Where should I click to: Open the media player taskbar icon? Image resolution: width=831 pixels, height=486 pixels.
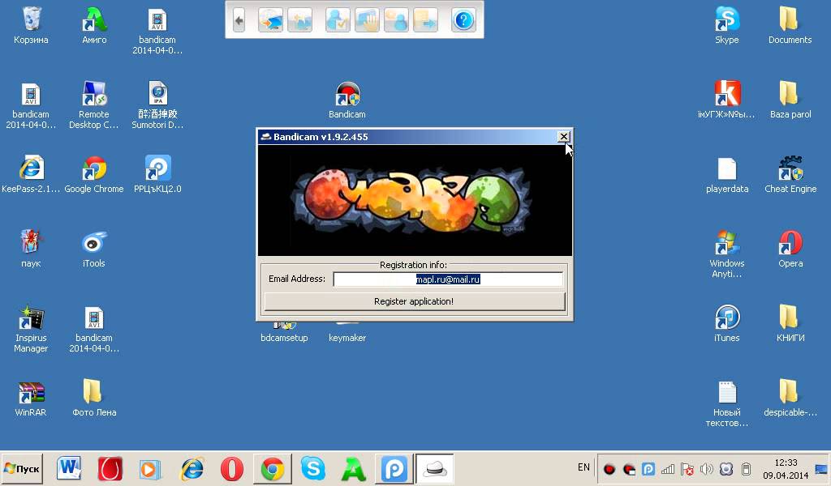pos(150,468)
